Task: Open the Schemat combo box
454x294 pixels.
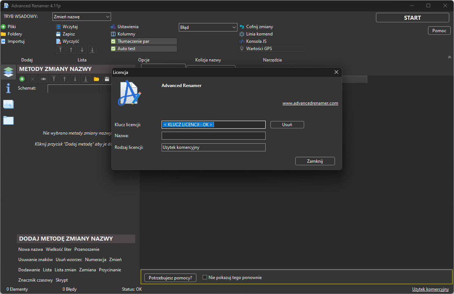Action: 80,88
